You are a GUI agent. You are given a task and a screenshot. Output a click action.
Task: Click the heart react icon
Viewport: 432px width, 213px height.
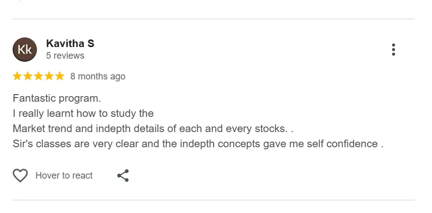click(20, 176)
